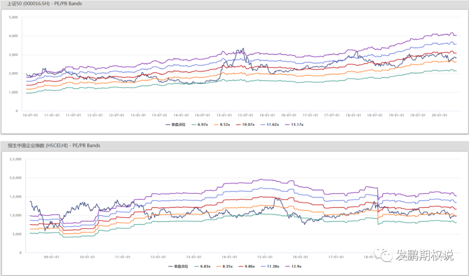Expand the 上证50 (000016.SH) chart header
The image size is (469, 276).
pos(43,3)
